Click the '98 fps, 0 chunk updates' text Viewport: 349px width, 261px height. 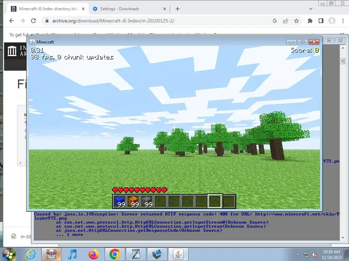click(72, 57)
